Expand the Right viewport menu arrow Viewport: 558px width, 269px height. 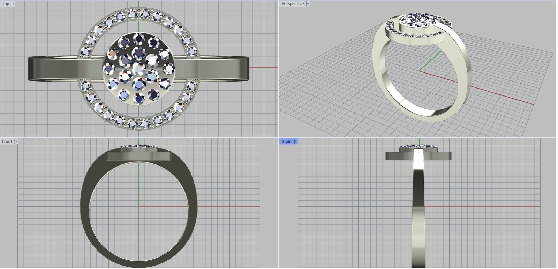pos(296,141)
